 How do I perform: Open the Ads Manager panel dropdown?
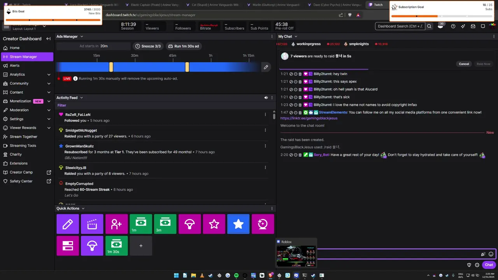[81, 37]
